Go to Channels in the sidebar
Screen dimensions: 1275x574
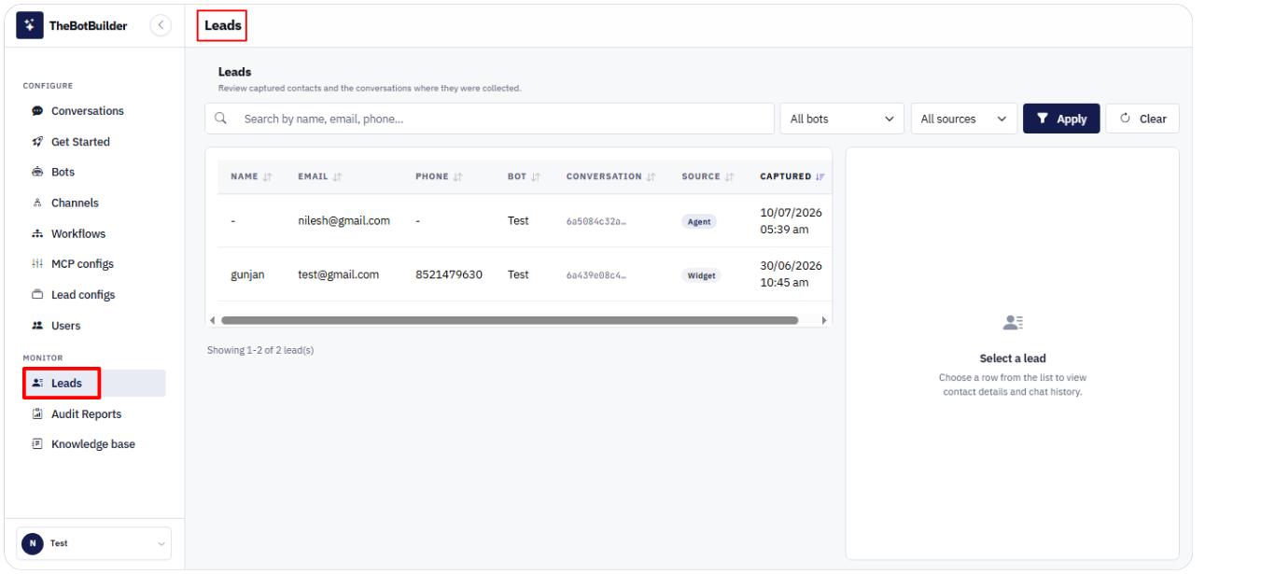75,203
